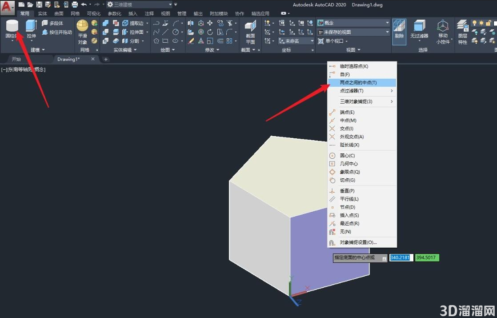Switch to the 网格 ribbon tab
The width and height of the screenshot is (497, 318).
click(x=75, y=14)
